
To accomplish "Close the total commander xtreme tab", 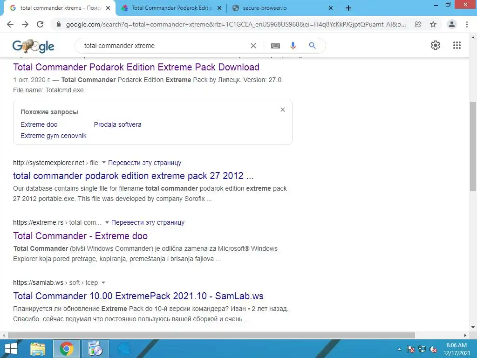I will point(108,8).
